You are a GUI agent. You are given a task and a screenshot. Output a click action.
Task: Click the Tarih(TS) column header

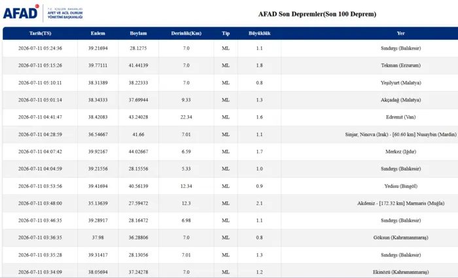coord(40,33)
